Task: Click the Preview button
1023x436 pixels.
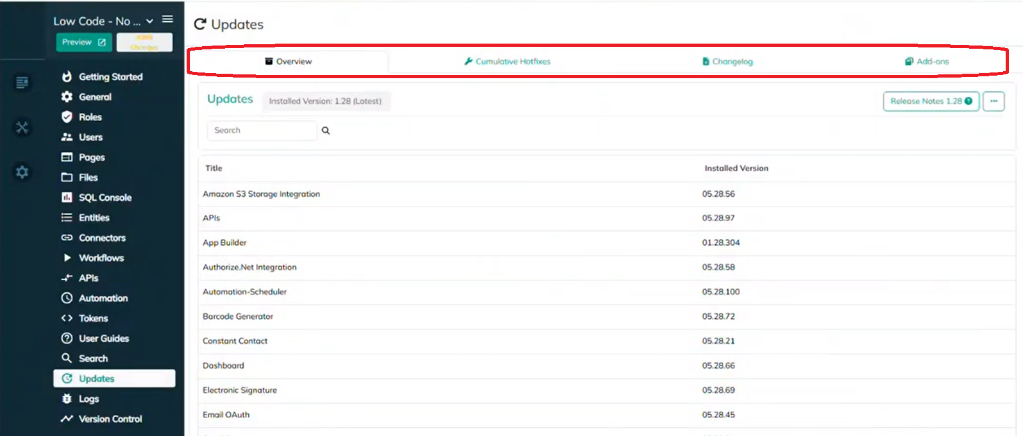Action: (x=83, y=42)
